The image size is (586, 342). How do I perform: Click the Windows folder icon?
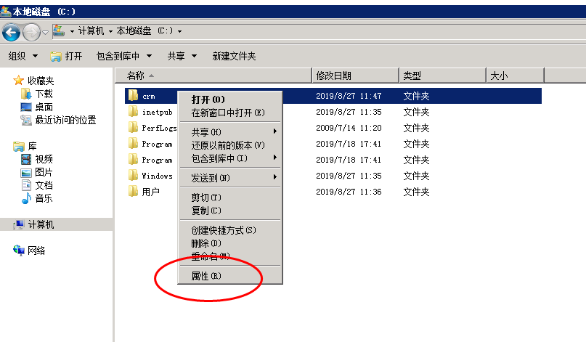[x=133, y=175]
